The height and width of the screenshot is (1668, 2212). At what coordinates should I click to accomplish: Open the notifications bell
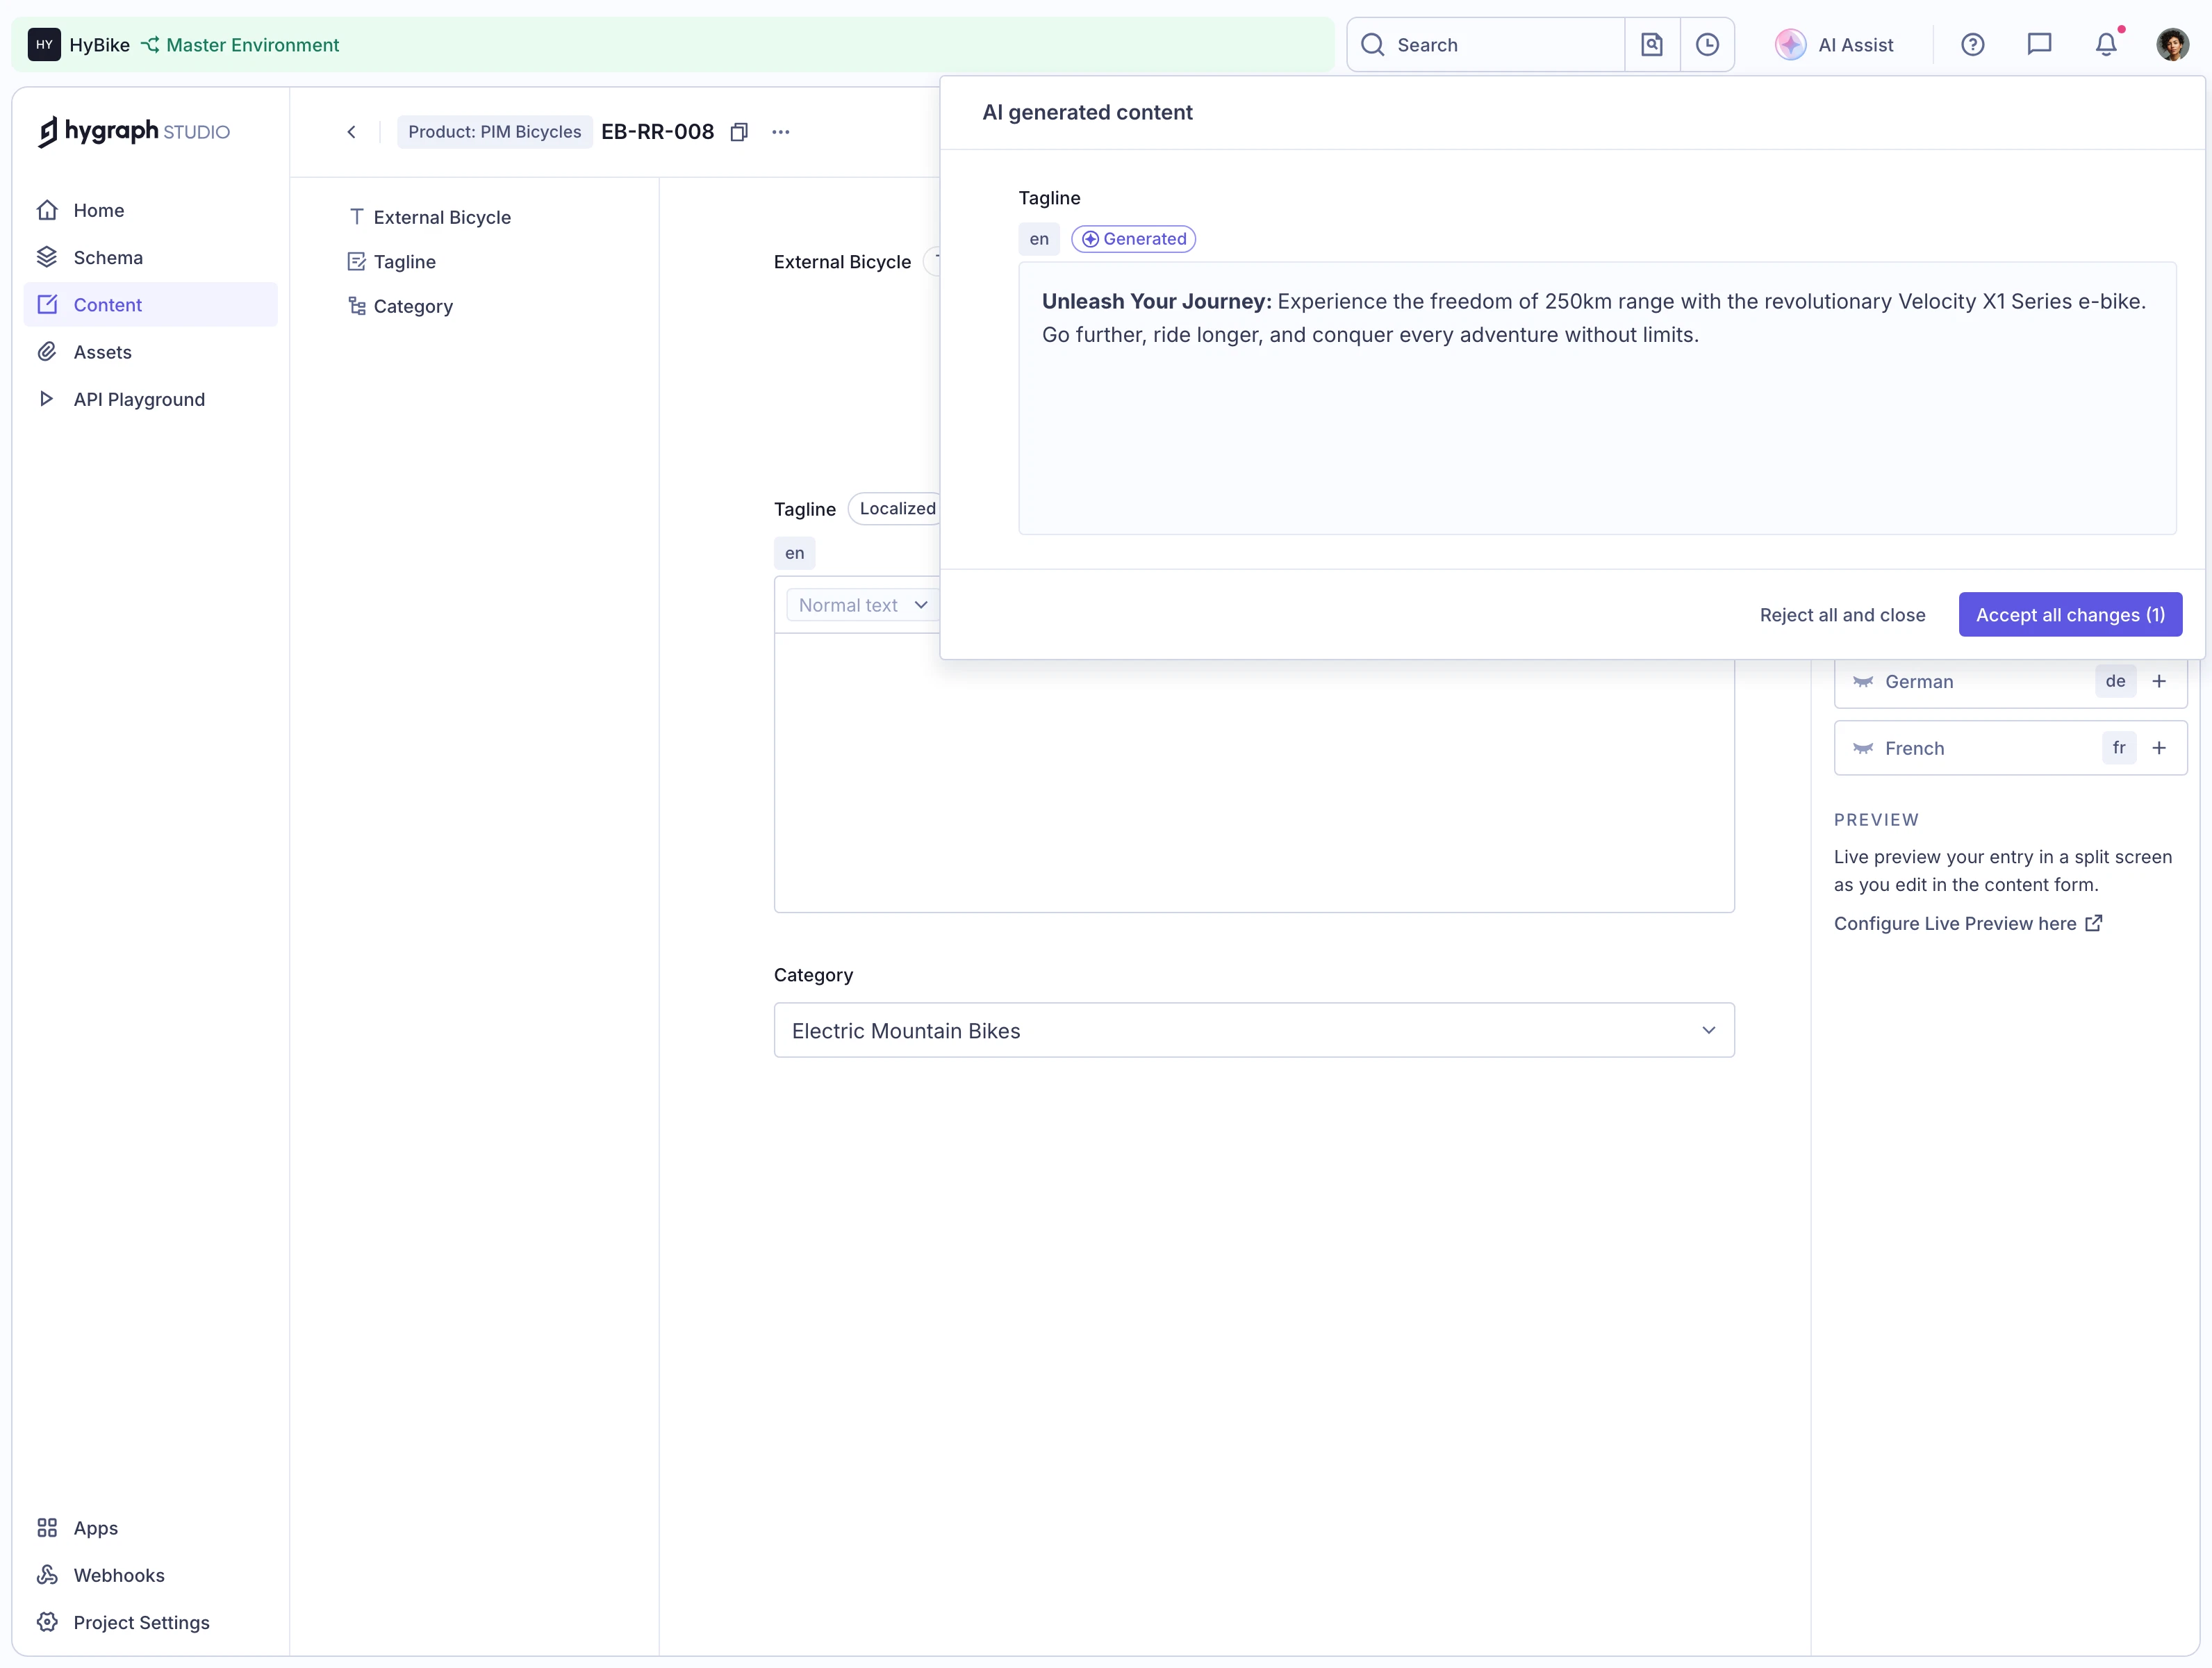[x=2105, y=44]
